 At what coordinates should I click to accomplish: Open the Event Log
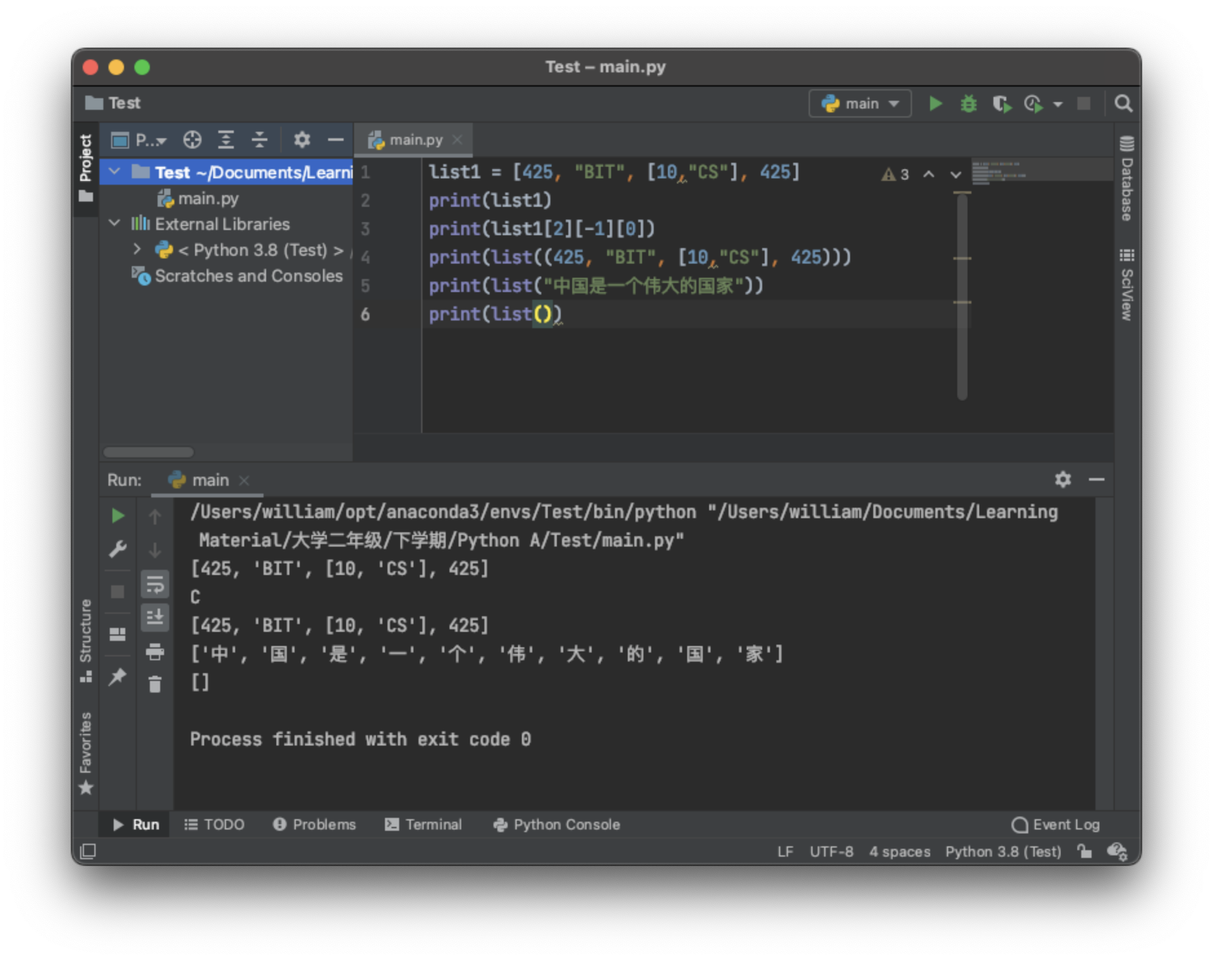pyautogui.click(x=1055, y=825)
